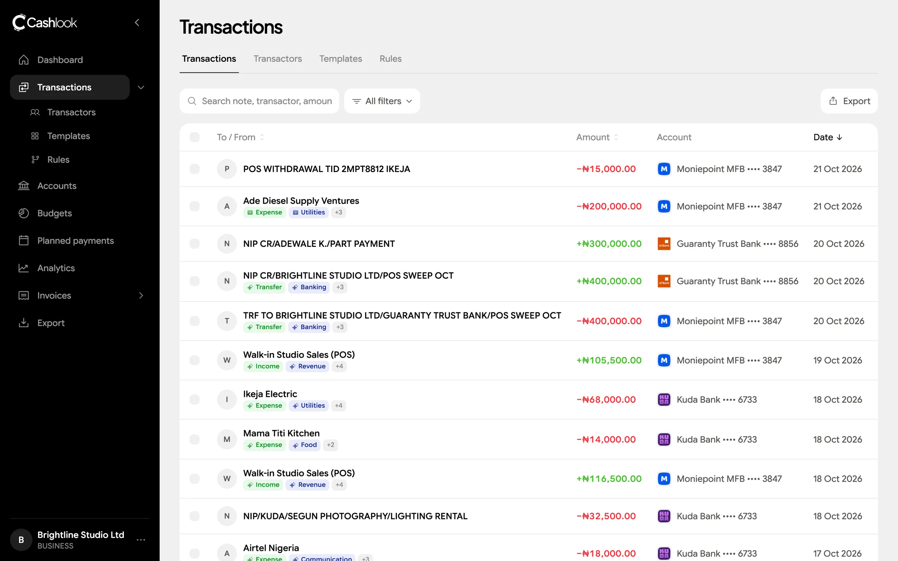
Task: Sort the table by To / From
Action: tap(241, 137)
